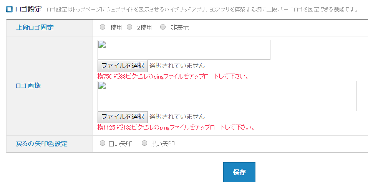Pick the 白い矢印 back-arrow color option
Viewport: 368px width, 184px height.
[x=103, y=143]
